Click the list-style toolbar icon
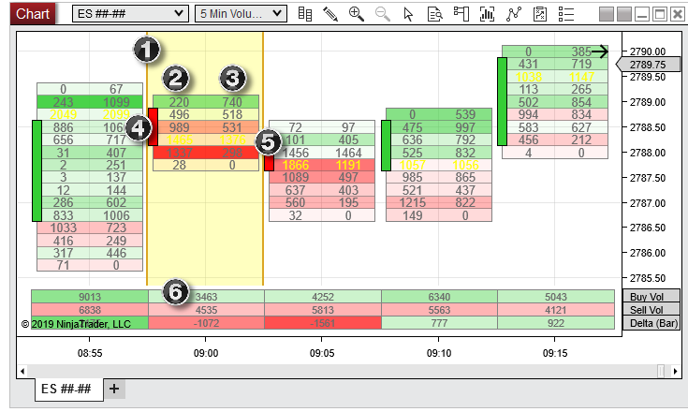The width and height of the screenshot is (688, 412). pyautogui.click(x=566, y=14)
